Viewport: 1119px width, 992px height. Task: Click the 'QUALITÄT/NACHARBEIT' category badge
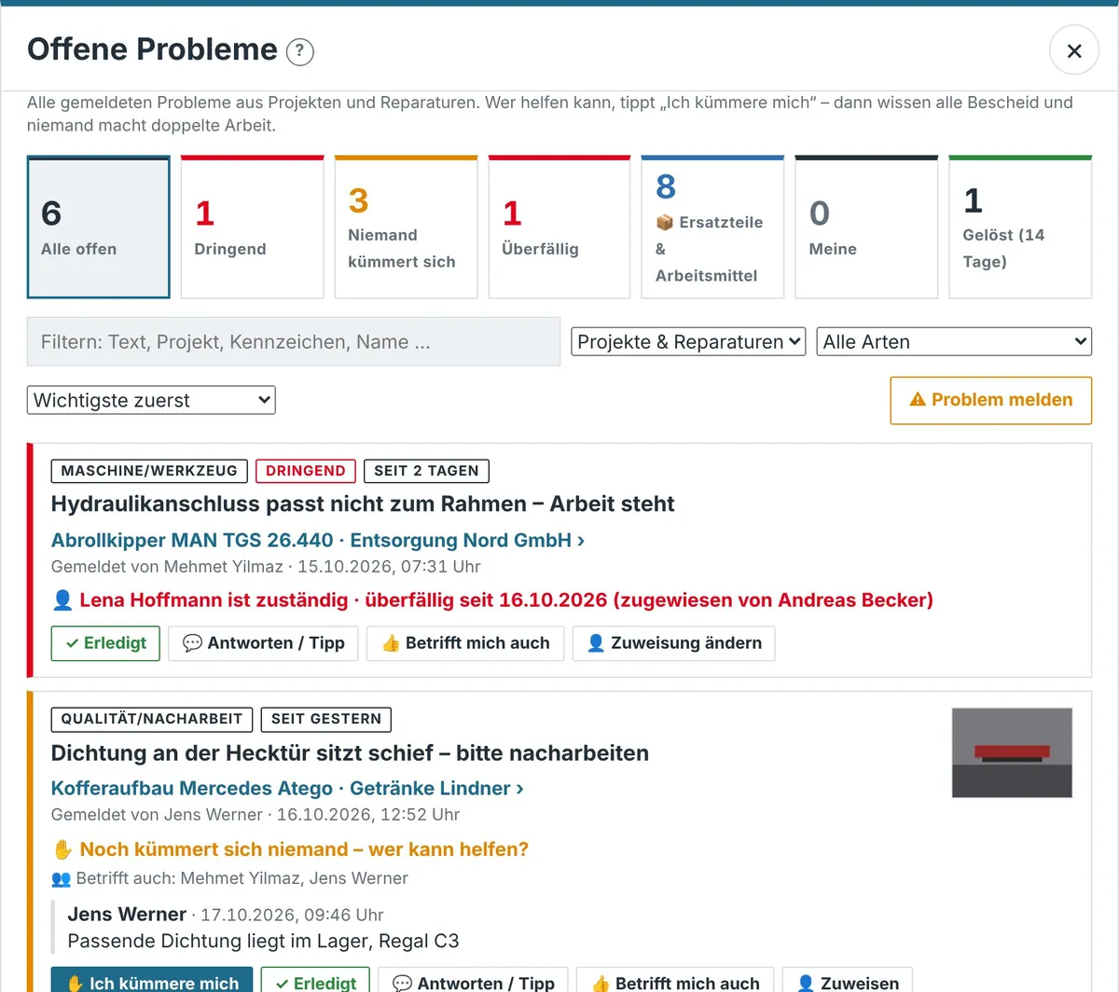152,719
